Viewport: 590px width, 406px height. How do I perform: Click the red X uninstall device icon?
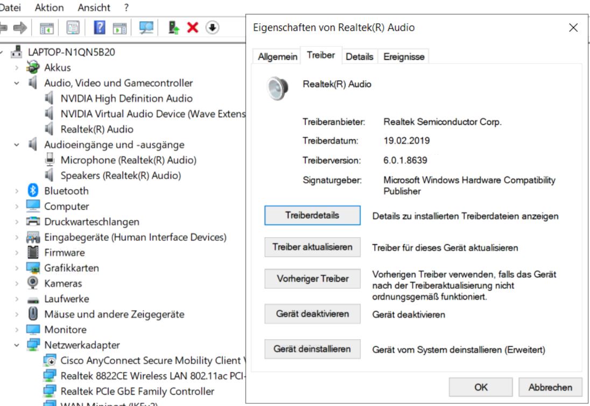pyautogui.click(x=193, y=27)
